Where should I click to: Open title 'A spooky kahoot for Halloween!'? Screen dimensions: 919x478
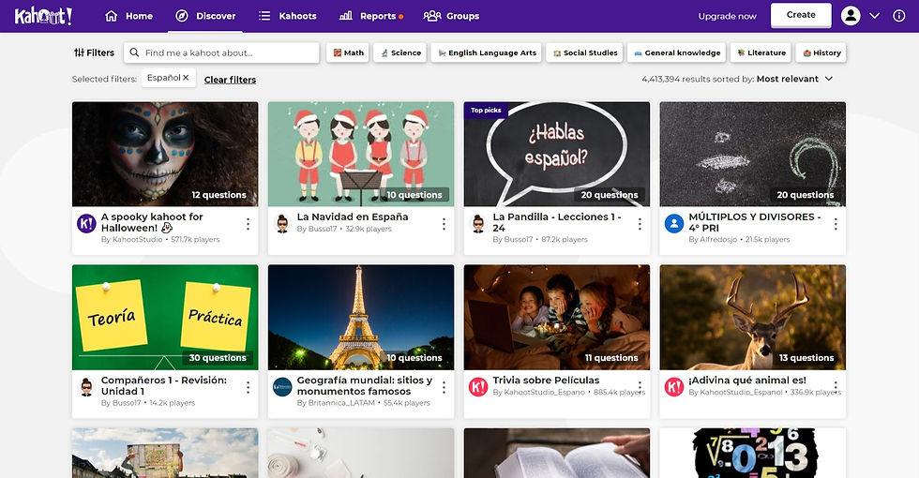[152, 222]
